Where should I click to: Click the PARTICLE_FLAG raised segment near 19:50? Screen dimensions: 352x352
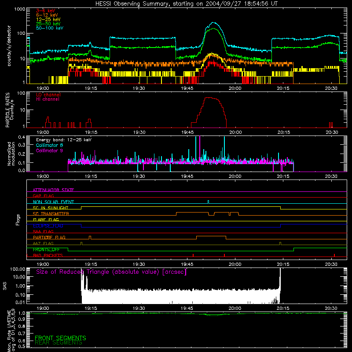[x=211, y=236]
